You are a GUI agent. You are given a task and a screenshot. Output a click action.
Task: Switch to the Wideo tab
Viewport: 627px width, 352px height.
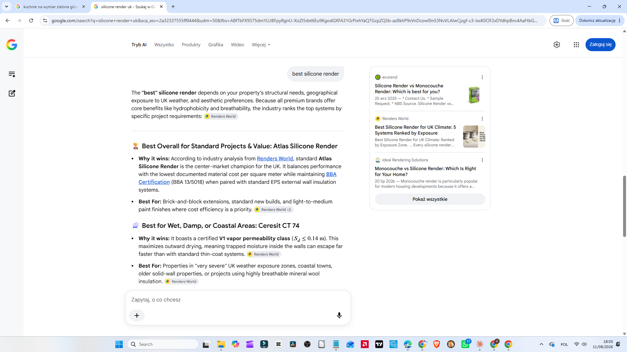pyautogui.click(x=237, y=45)
